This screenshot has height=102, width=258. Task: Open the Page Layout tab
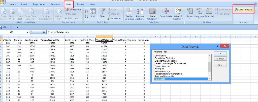39,5
